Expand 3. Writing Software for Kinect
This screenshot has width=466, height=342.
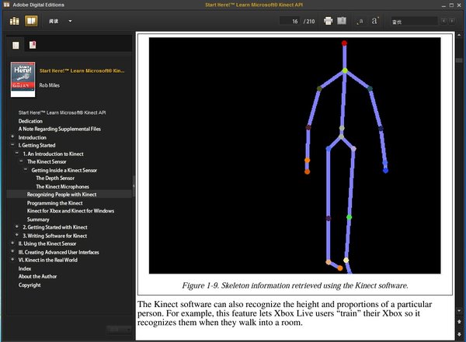point(17,235)
